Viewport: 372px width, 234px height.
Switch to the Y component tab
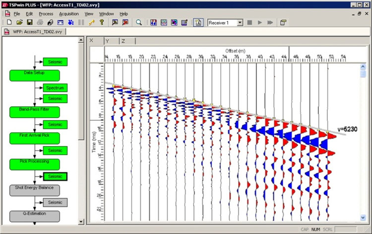112,41
